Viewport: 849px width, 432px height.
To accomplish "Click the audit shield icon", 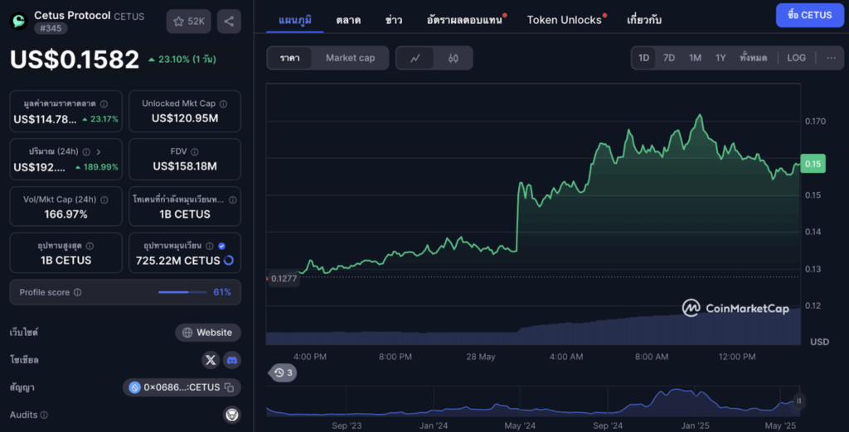I will click(232, 415).
